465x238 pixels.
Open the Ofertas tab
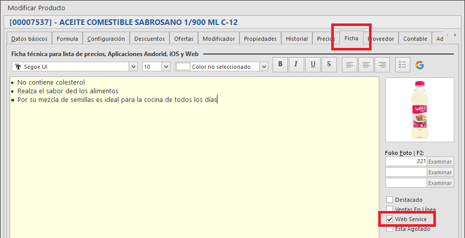(x=184, y=39)
